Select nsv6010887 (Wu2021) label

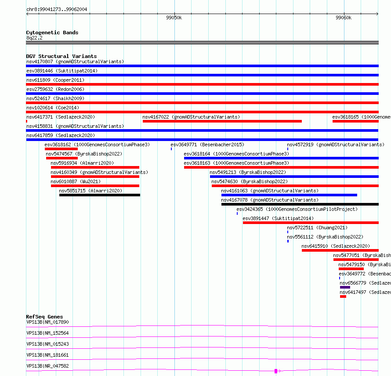click(x=76, y=181)
